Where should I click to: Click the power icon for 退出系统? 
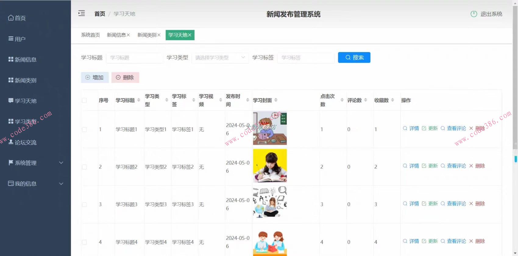474,14
